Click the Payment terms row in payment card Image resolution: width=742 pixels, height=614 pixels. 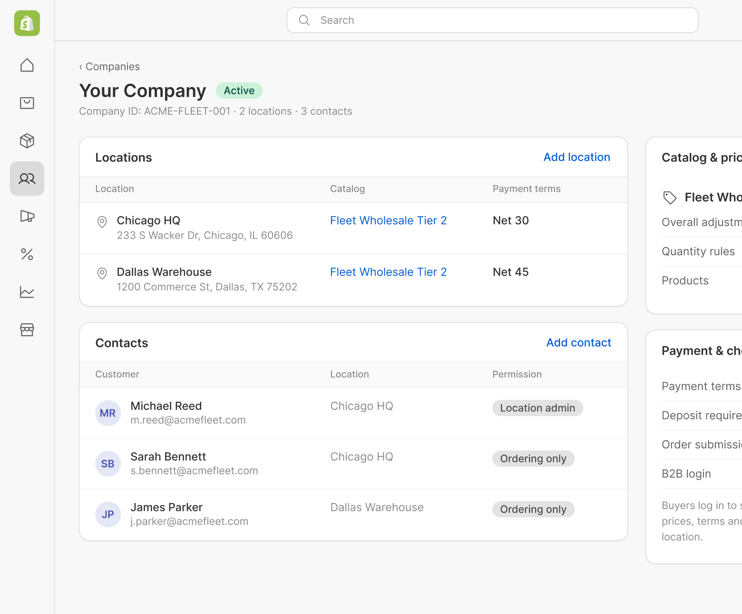tap(702, 386)
